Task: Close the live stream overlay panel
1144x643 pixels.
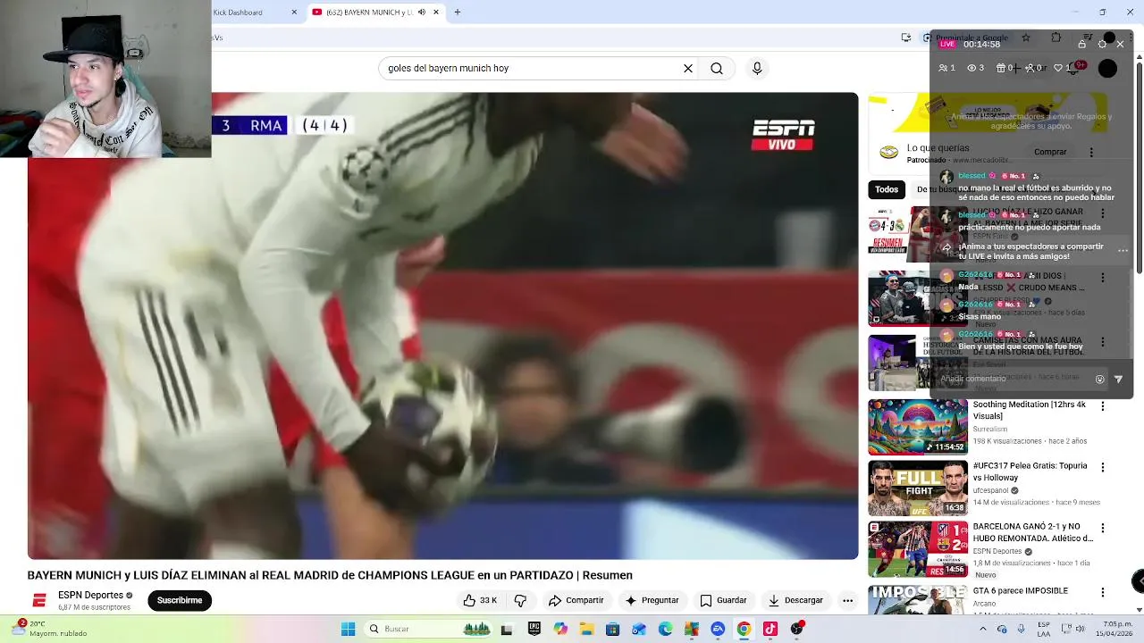Action: (1120, 44)
